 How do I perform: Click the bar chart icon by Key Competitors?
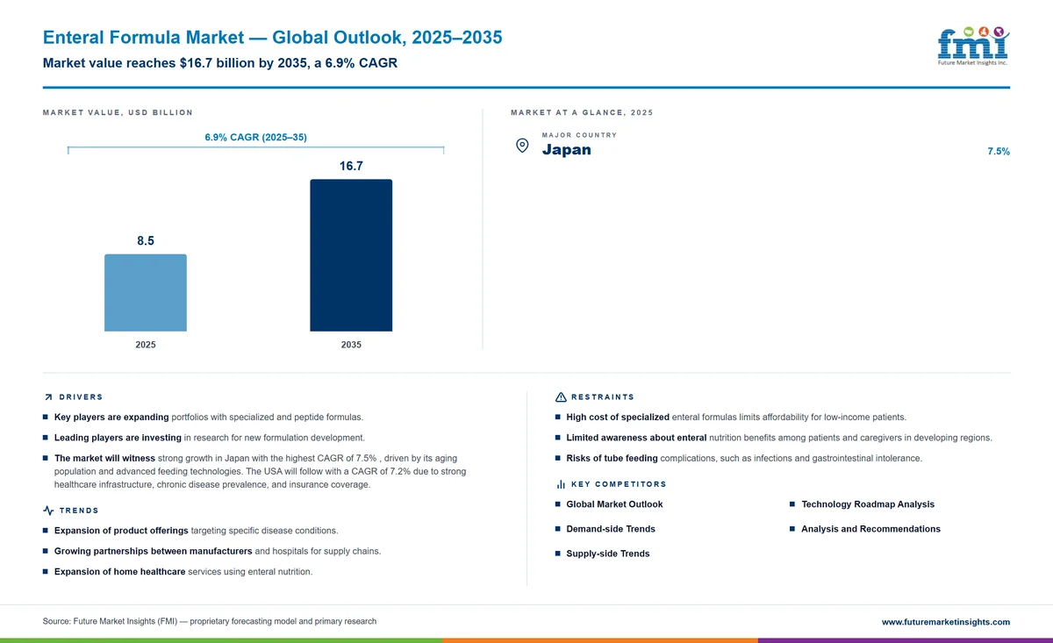click(x=561, y=484)
